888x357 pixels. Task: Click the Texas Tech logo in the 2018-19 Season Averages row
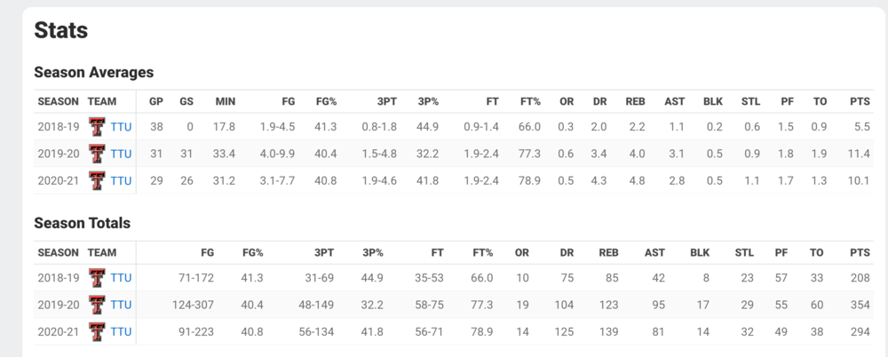[98, 128]
